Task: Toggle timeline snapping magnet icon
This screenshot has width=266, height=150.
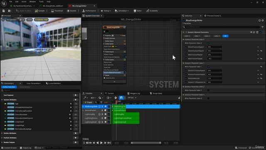Action: point(121,98)
